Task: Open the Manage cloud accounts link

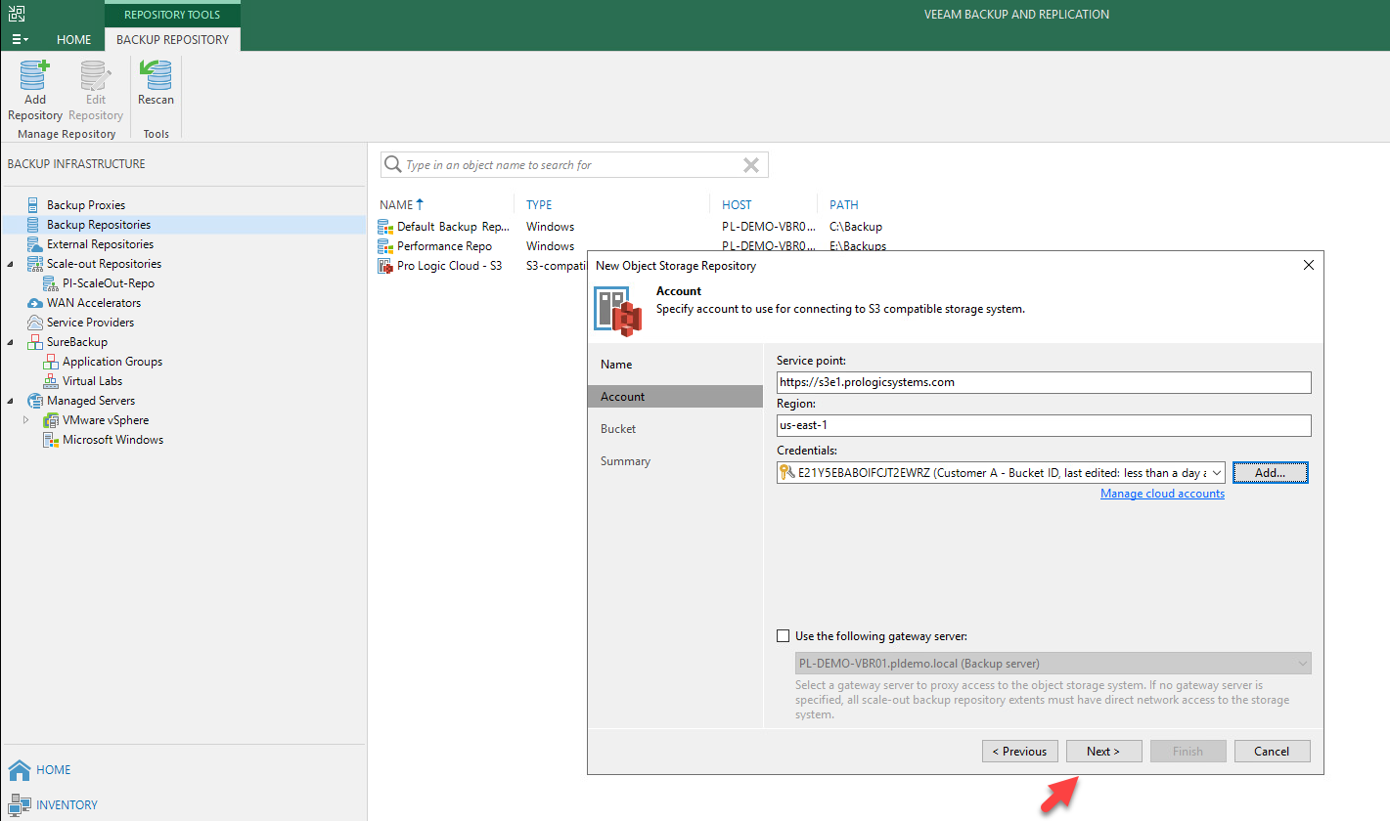Action: pos(1162,494)
